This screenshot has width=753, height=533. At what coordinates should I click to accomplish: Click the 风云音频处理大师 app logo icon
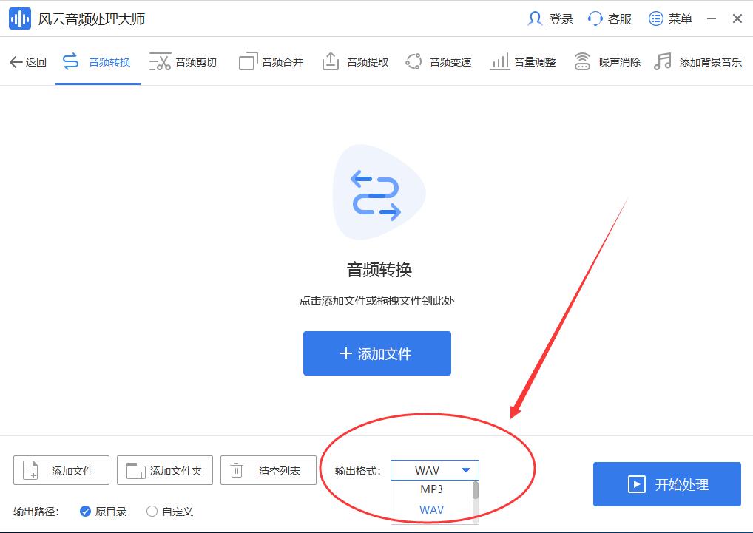click(20, 18)
